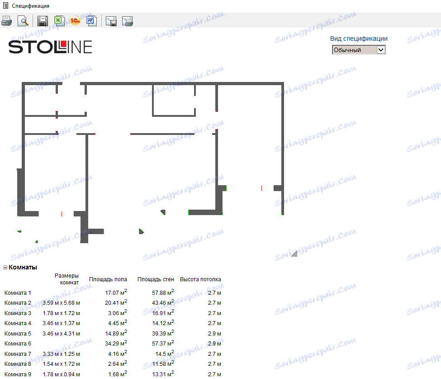Screen dimensions: 441x379
Task: Click the 43.46 м² wall area value
Action: coord(163,302)
